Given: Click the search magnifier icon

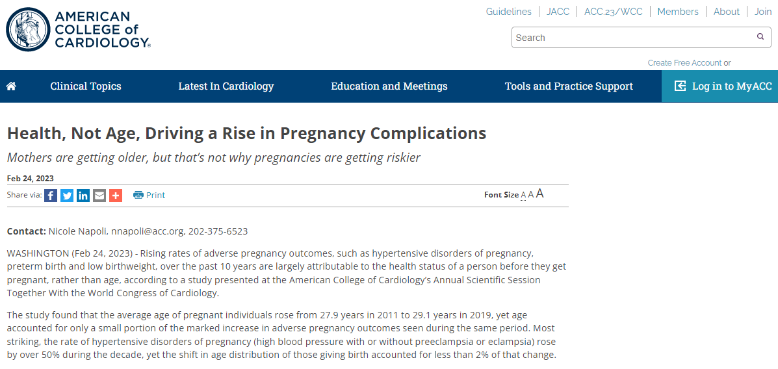Looking at the screenshot, I should [x=760, y=36].
